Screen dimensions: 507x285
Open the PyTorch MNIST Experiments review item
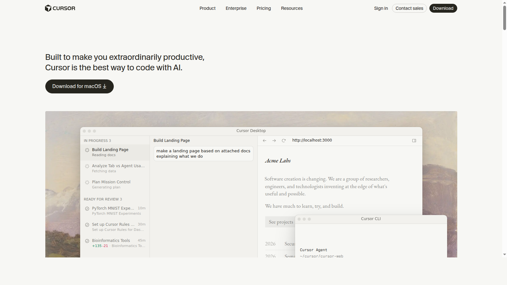[115, 211]
